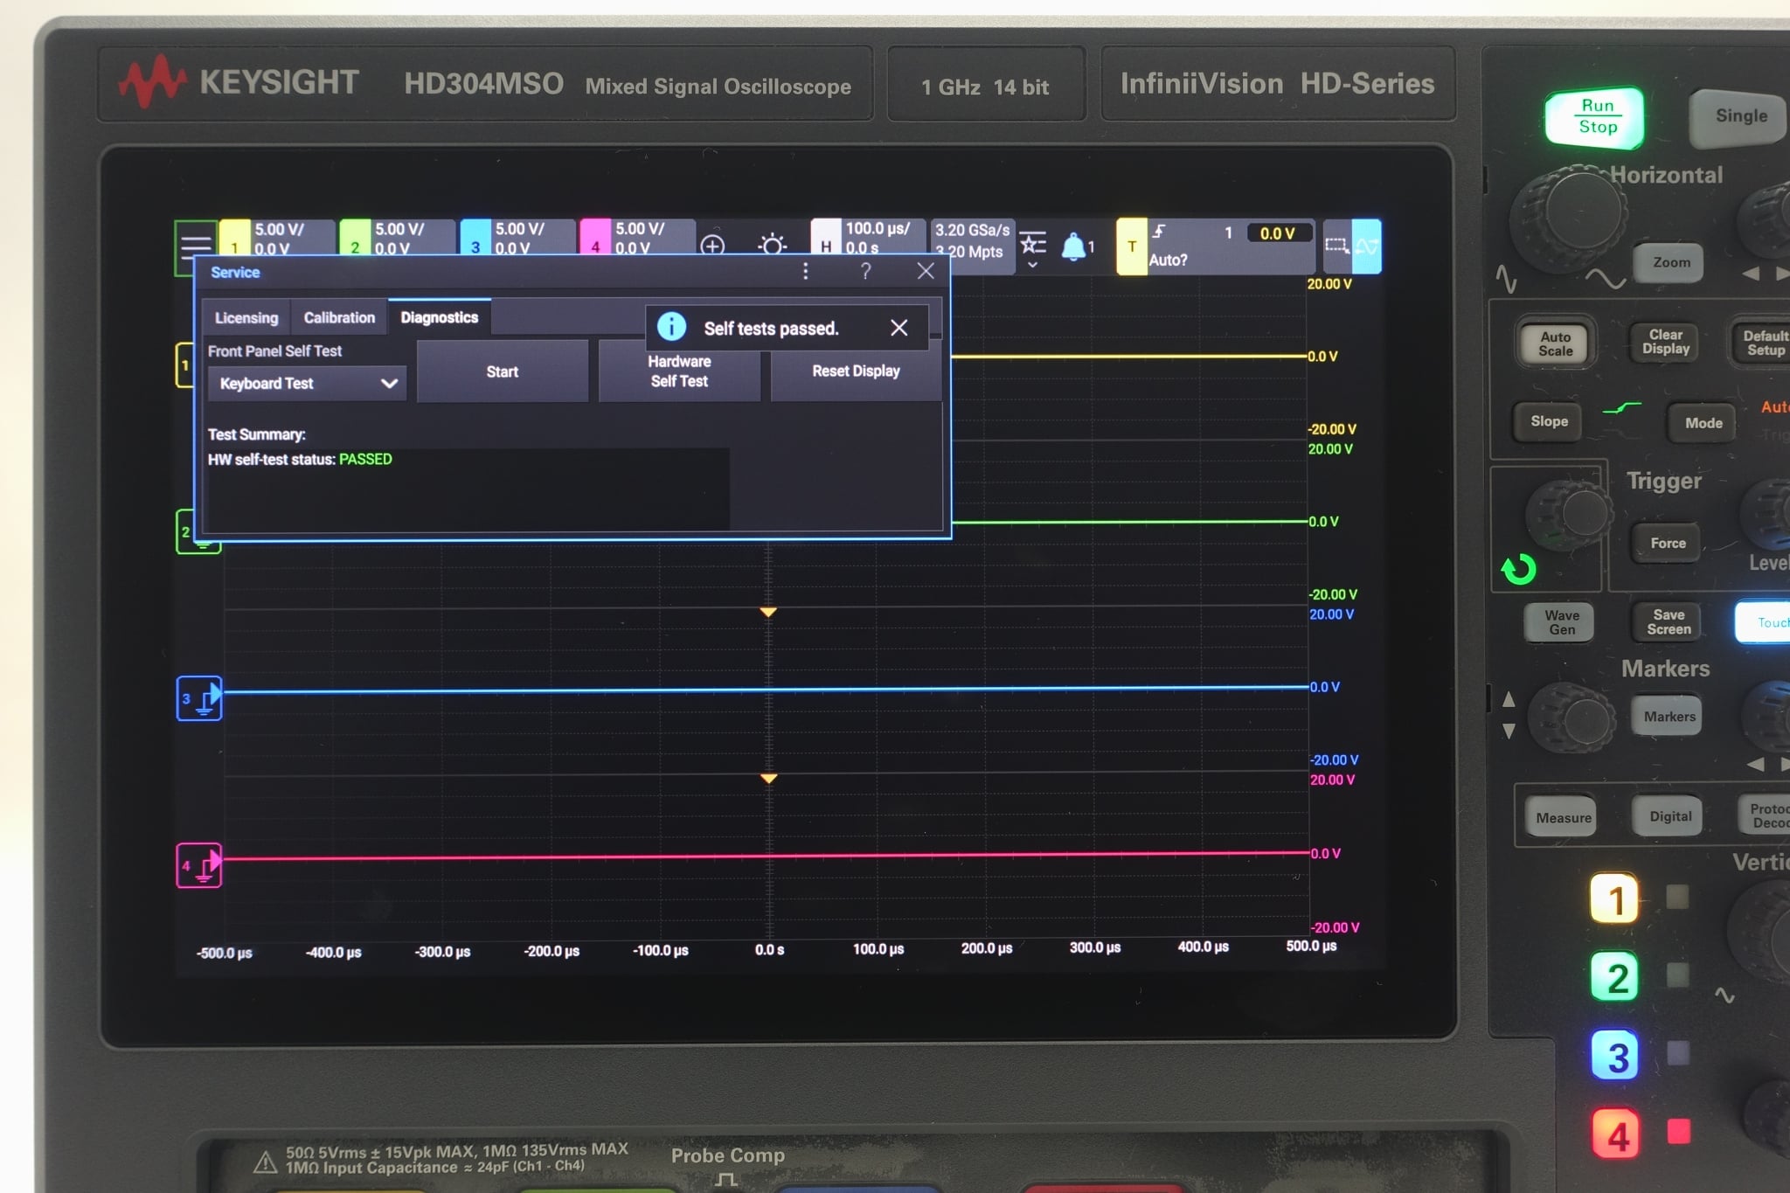Screen dimensions: 1790x1193
Task: Open the channel 3 vertical settings badge
Action: click(x=517, y=238)
